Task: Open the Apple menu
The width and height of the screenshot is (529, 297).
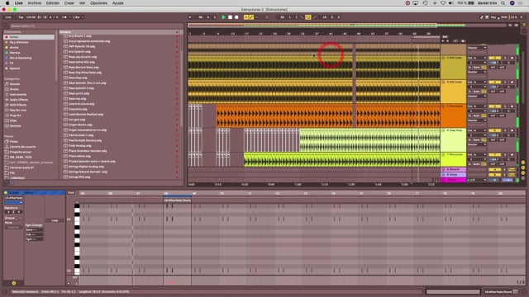Action: pos(7,3)
